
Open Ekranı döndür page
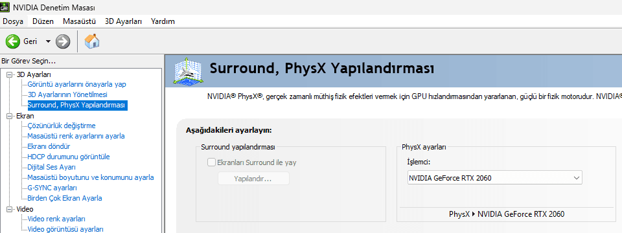coord(49,146)
